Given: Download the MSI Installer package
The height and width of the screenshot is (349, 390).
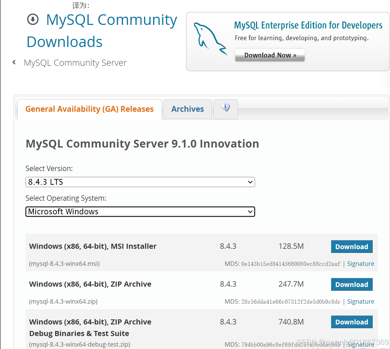Looking at the screenshot, I should [352, 246].
